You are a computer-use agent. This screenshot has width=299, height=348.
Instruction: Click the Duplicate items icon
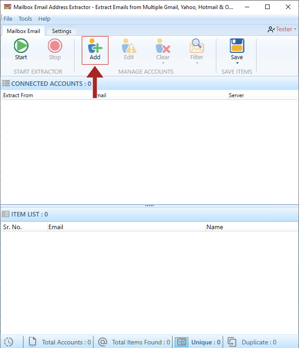click(232, 342)
